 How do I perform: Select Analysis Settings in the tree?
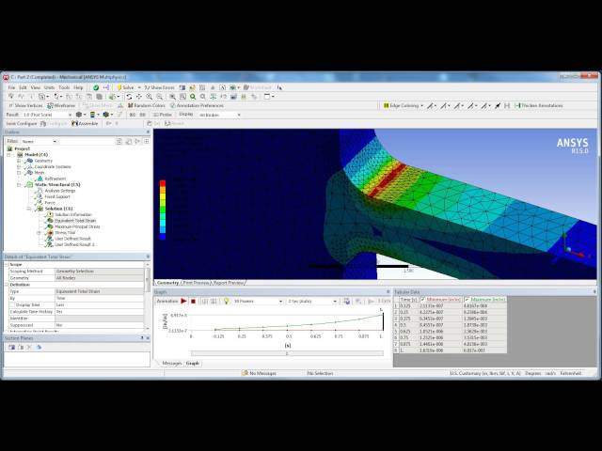coord(59,191)
